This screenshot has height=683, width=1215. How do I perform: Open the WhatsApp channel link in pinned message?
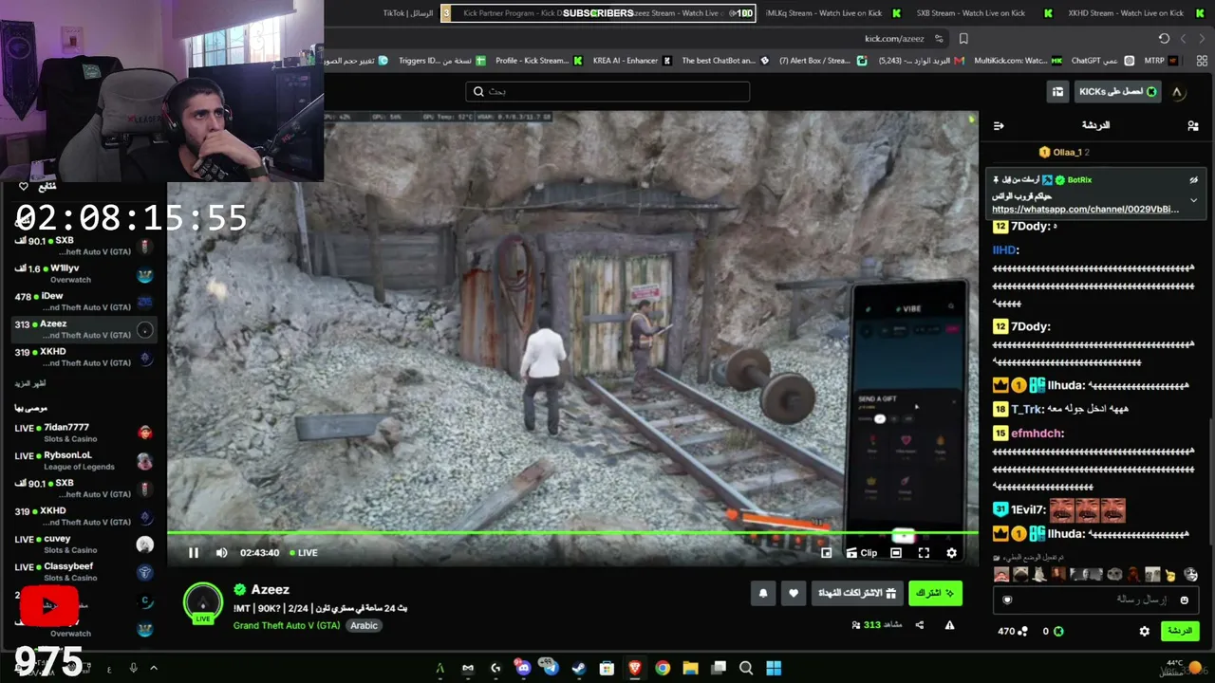click(1085, 209)
